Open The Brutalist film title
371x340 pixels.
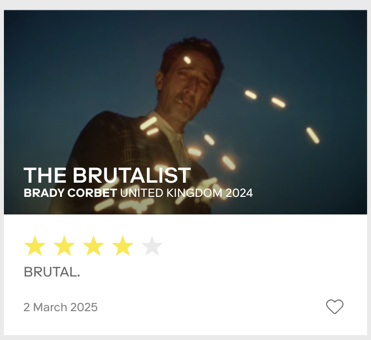tap(107, 175)
